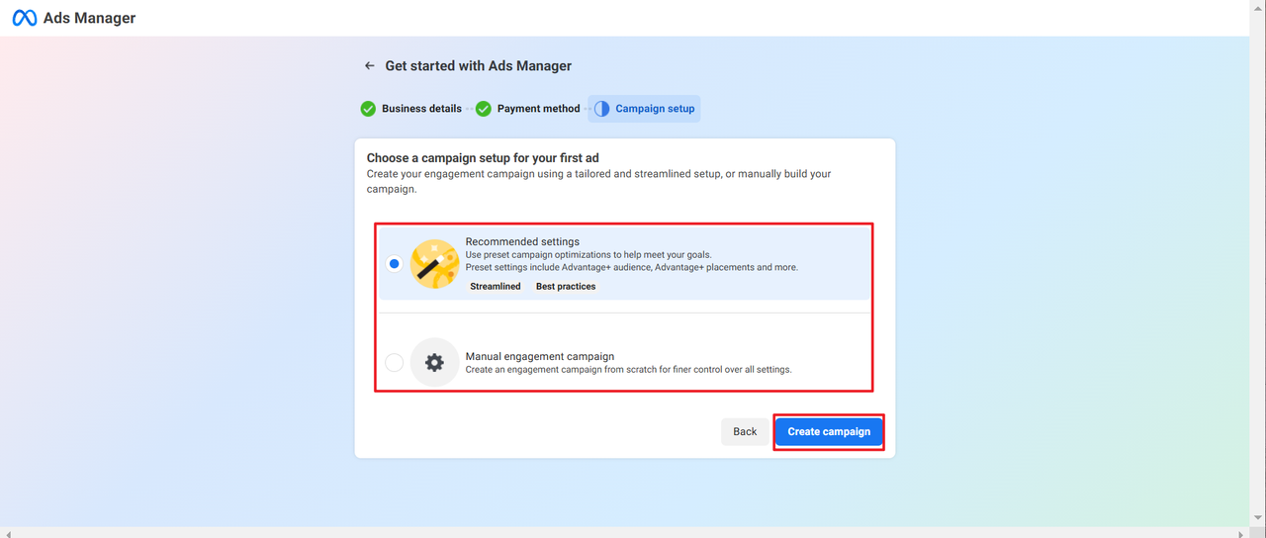The width and height of the screenshot is (1266, 538).
Task: Click the Create campaign button
Action: 829,431
